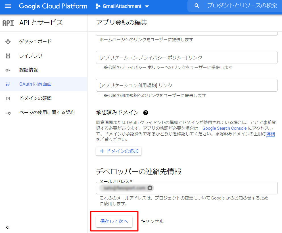Viewport: 282px width, 233px height.
Task: Open the ページの使用に関する契約 menu item
Action: pyautogui.click(x=43, y=113)
